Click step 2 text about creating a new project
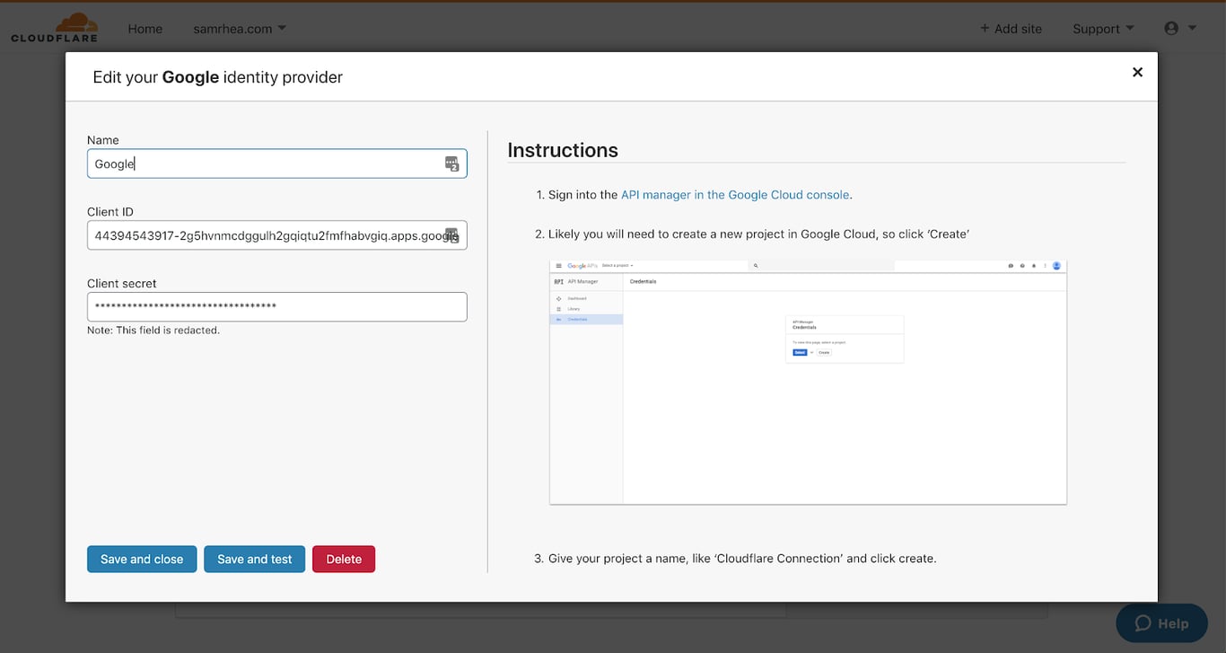The image size is (1226, 653). point(758,234)
